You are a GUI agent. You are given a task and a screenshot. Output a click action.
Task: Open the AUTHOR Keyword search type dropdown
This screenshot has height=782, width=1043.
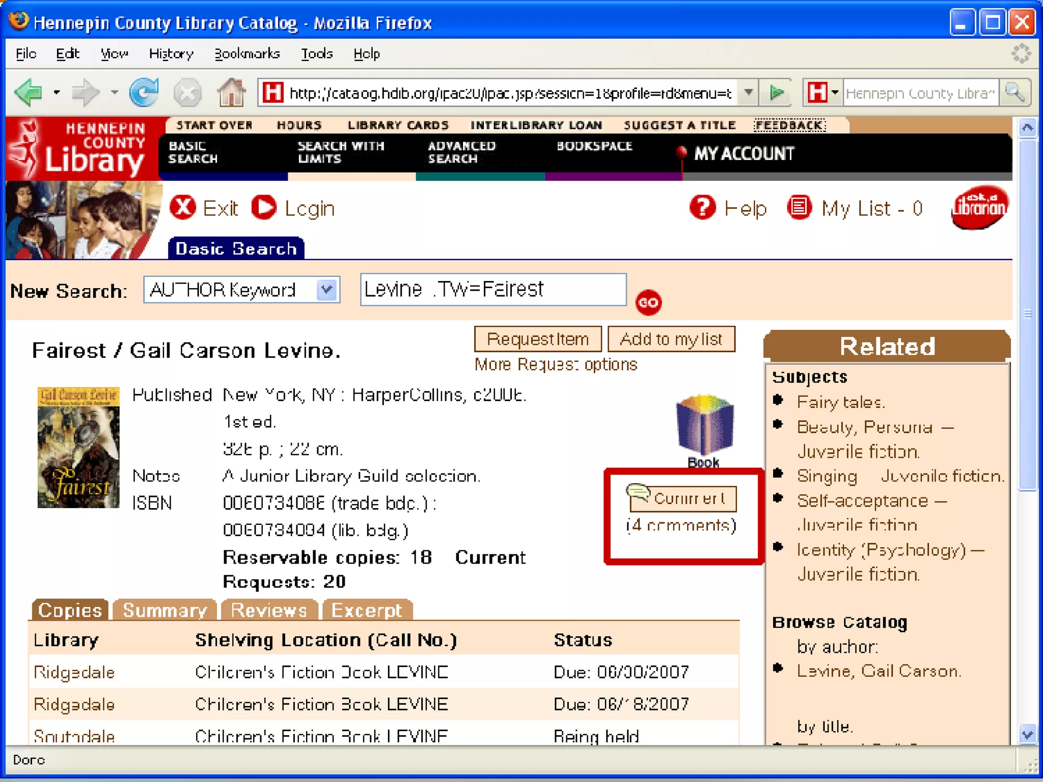[x=326, y=290]
